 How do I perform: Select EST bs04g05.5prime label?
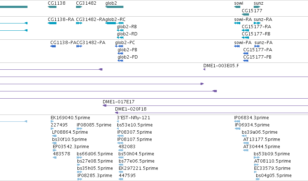(274, 176)
